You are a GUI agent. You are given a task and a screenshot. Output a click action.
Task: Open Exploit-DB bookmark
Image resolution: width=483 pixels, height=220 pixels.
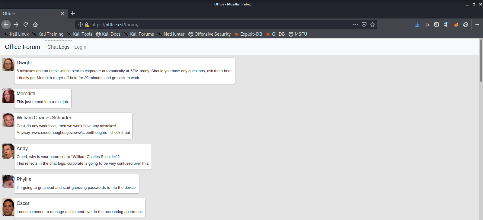pyautogui.click(x=248, y=34)
